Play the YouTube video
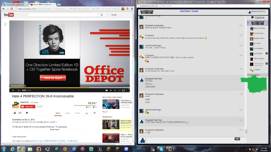 tap(13, 90)
